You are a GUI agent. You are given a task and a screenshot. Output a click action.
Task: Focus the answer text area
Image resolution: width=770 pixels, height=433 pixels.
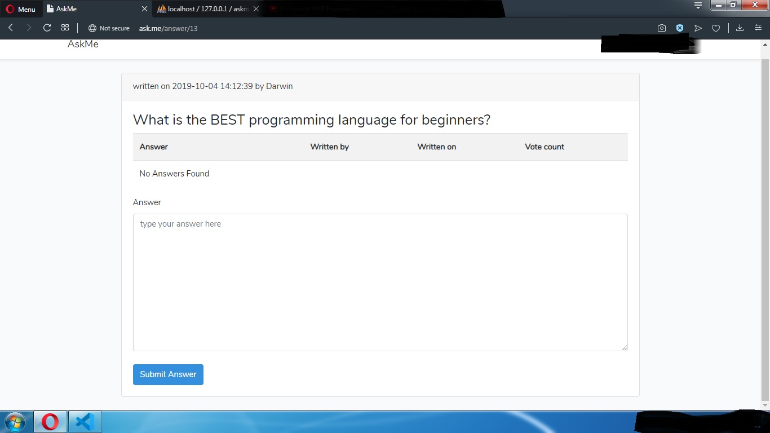380,282
